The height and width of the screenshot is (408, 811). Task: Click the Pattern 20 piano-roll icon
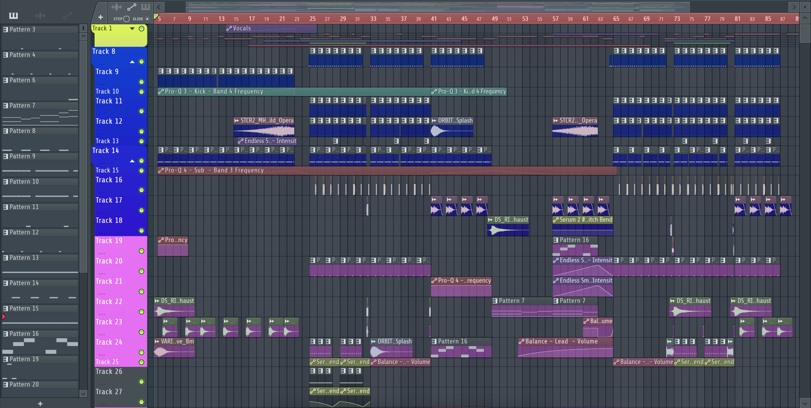(5, 384)
